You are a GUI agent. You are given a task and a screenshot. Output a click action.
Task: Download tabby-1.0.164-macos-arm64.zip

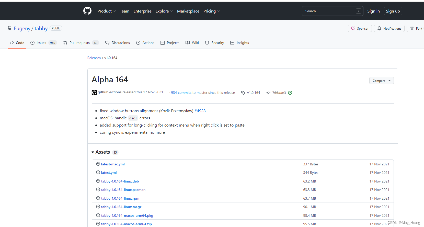[x=126, y=224]
